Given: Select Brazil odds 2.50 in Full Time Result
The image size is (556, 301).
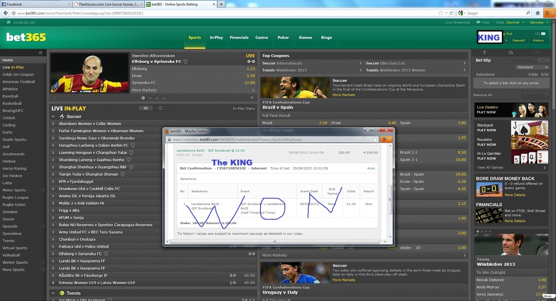Looking at the screenshot, I should tap(294, 123).
